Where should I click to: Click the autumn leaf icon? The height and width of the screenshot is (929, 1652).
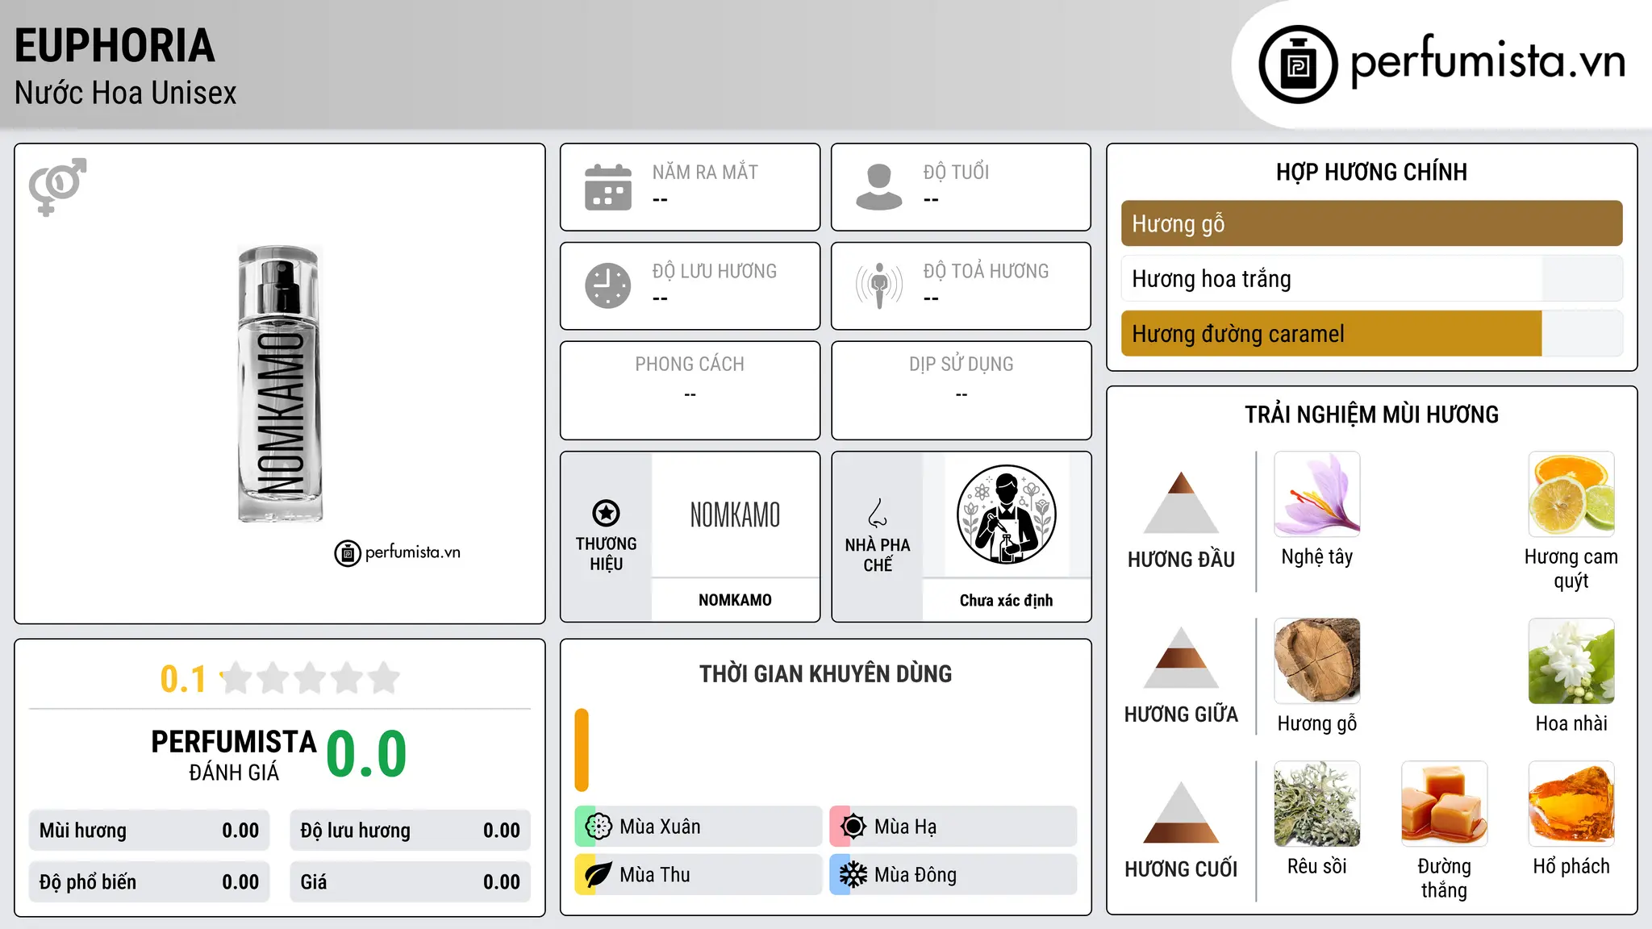click(x=599, y=875)
